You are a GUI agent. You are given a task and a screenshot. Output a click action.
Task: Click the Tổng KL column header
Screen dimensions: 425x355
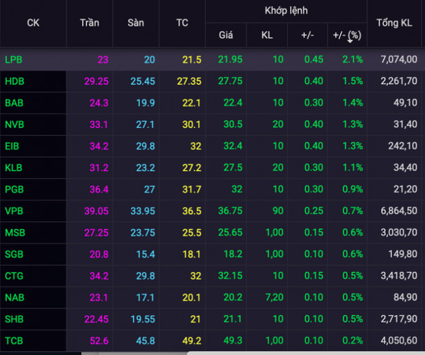coord(395,23)
